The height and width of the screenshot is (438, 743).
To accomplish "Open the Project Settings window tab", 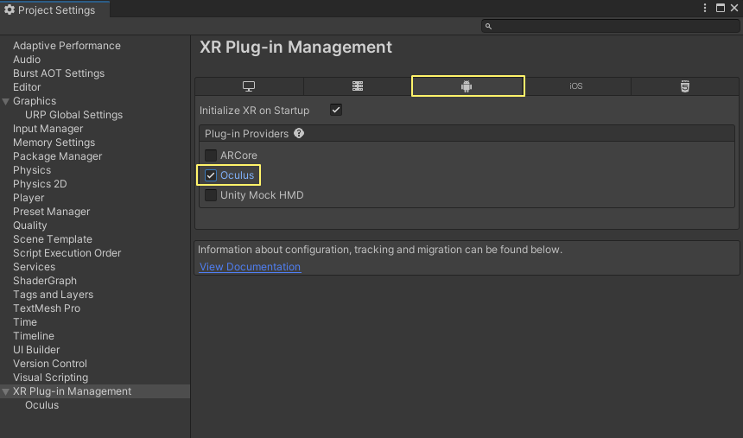I will tap(55, 10).
